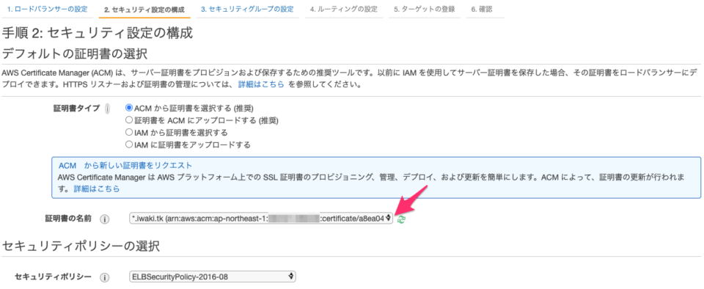
Task: Click info icon next to 証明書の名前
Action: click(105, 219)
